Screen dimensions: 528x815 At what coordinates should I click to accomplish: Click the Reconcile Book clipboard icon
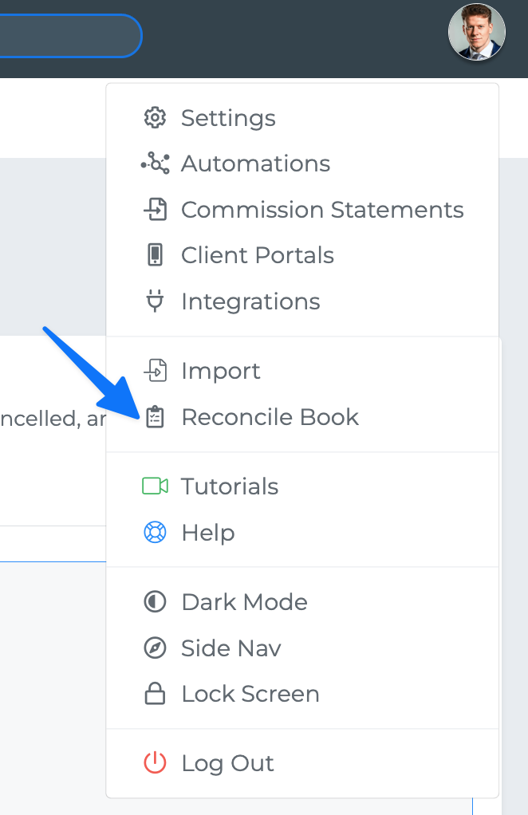[x=155, y=417]
